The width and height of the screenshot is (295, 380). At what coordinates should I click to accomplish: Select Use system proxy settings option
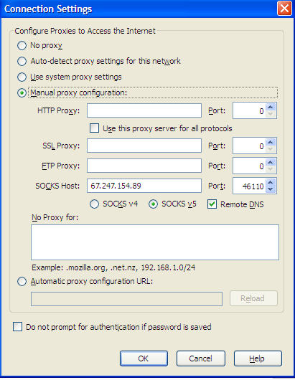(x=22, y=77)
